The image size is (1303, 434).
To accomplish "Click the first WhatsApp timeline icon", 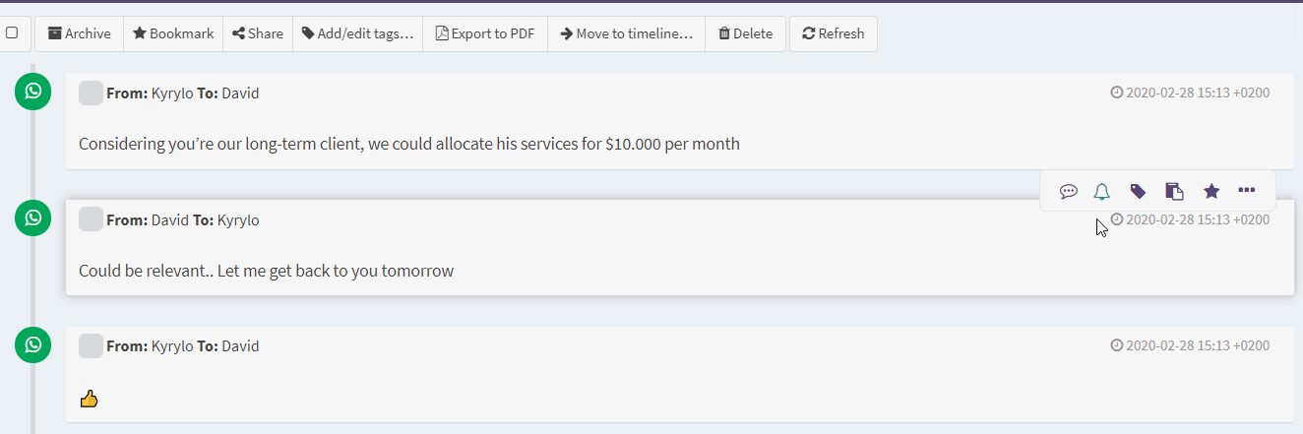I will [x=33, y=92].
